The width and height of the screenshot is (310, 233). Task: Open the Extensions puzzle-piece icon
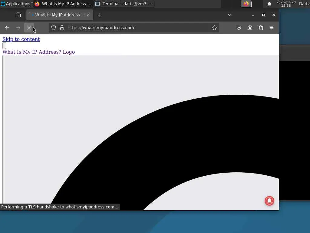261,28
